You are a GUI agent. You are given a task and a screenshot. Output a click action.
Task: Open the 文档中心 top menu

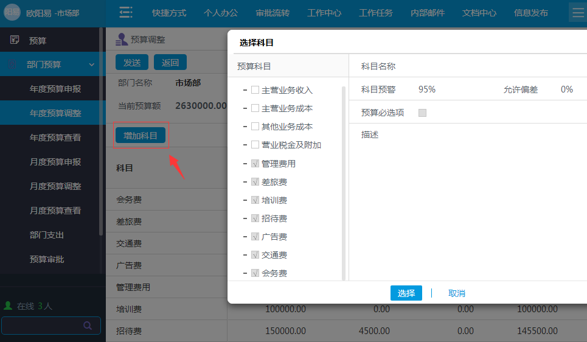(x=479, y=13)
